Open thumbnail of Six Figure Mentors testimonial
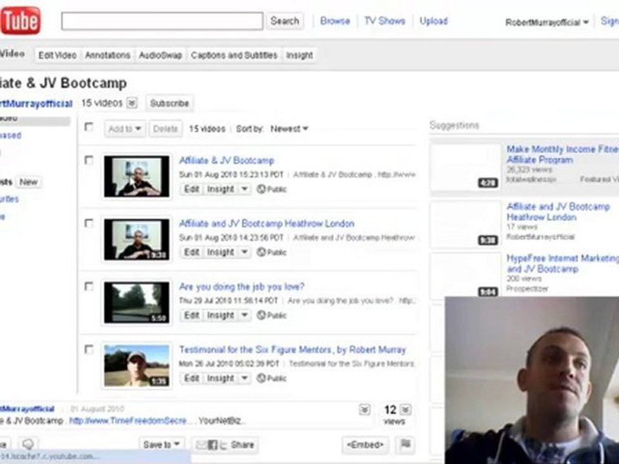 [x=137, y=365]
